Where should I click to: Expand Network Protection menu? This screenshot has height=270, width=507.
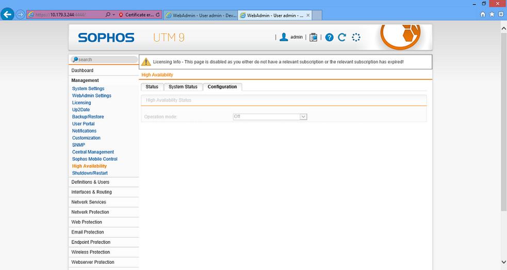[x=104, y=212]
